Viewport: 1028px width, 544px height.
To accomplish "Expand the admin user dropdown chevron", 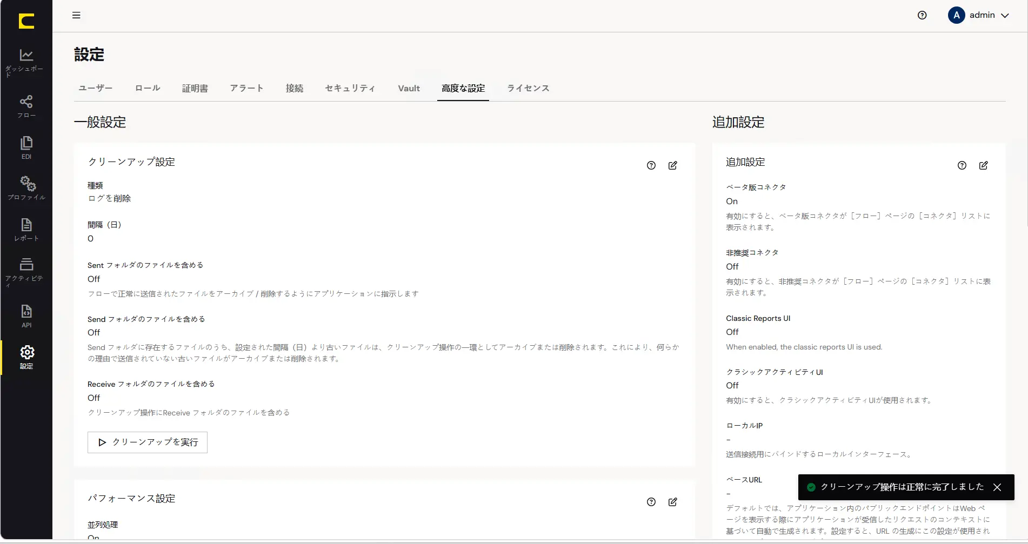I will (1005, 16).
